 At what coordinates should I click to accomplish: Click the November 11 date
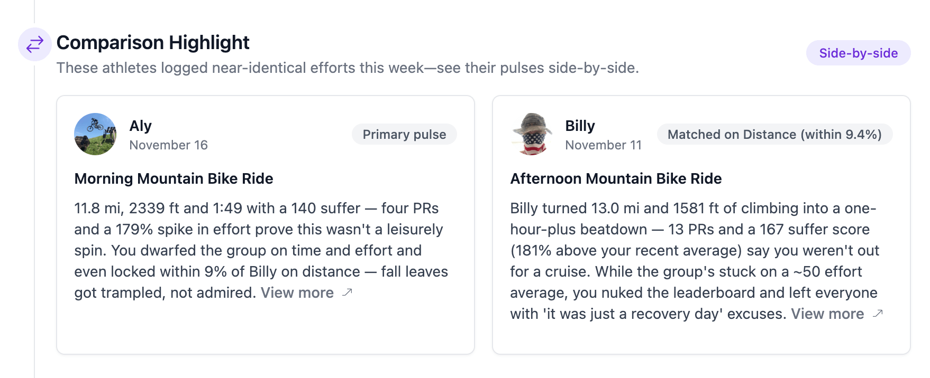click(603, 145)
